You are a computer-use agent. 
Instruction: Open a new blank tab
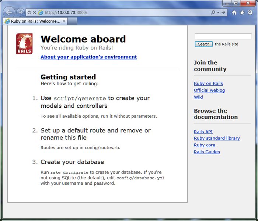[x=72, y=21]
